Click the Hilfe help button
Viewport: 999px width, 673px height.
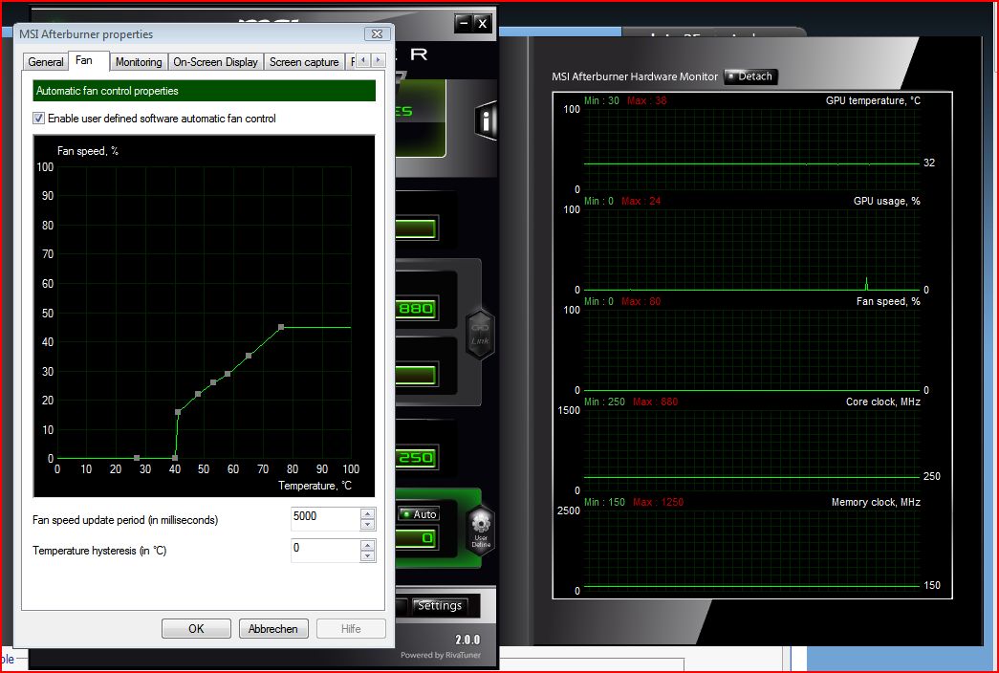[x=351, y=628]
